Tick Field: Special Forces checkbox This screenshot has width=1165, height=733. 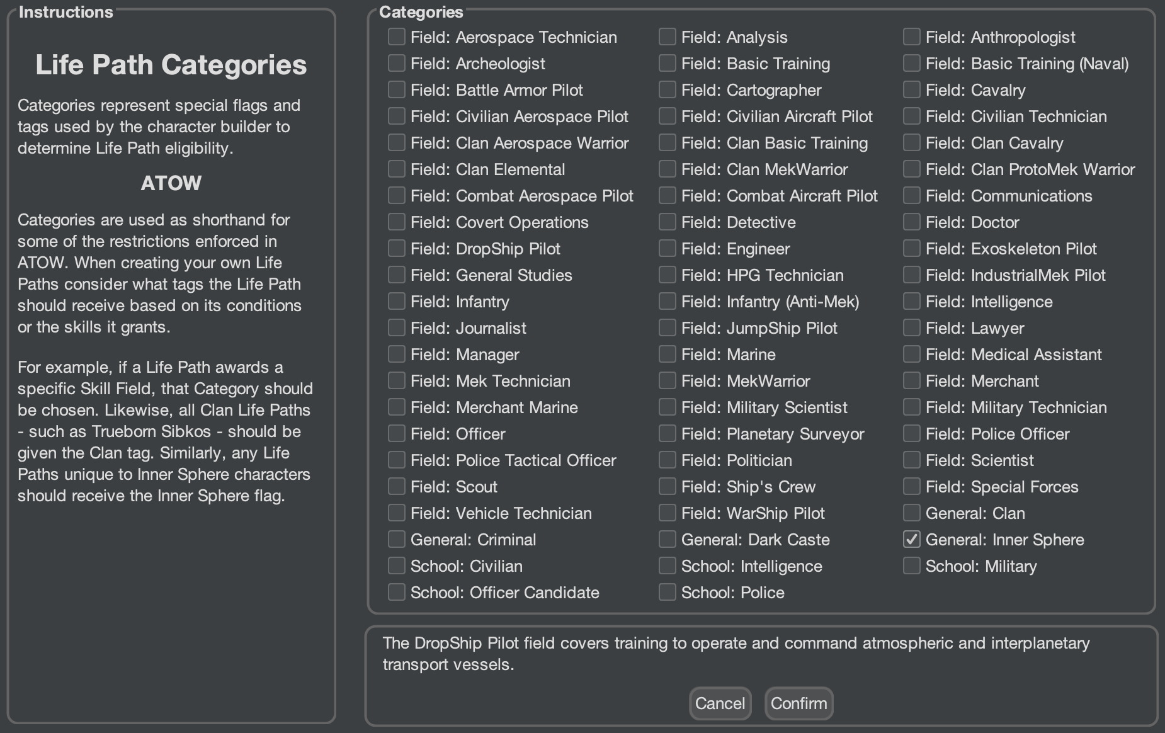pyautogui.click(x=912, y=487)
